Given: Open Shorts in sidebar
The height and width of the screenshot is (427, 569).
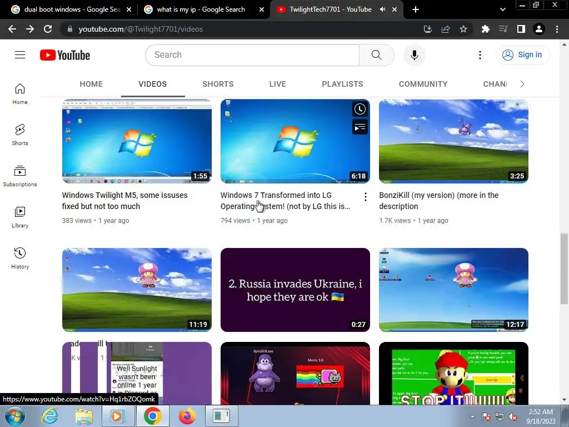Looking at the screenshot, I should pyautogui.click(x=20, y=135).
